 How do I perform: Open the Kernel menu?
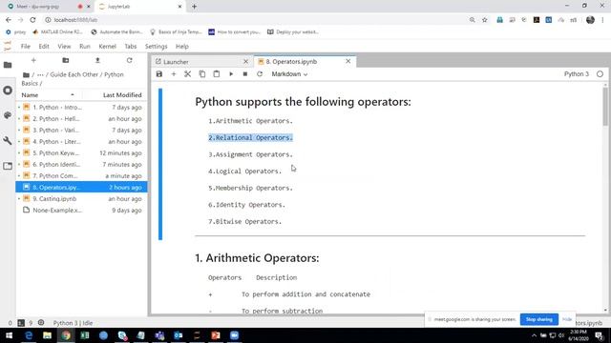[x=107, y=47]
